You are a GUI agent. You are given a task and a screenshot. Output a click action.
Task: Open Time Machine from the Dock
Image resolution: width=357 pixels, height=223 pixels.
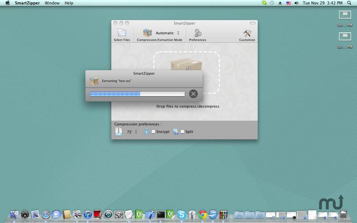point(108,215)
